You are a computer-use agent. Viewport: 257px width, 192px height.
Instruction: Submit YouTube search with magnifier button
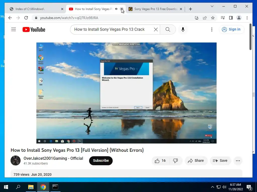tap(168, 29)
